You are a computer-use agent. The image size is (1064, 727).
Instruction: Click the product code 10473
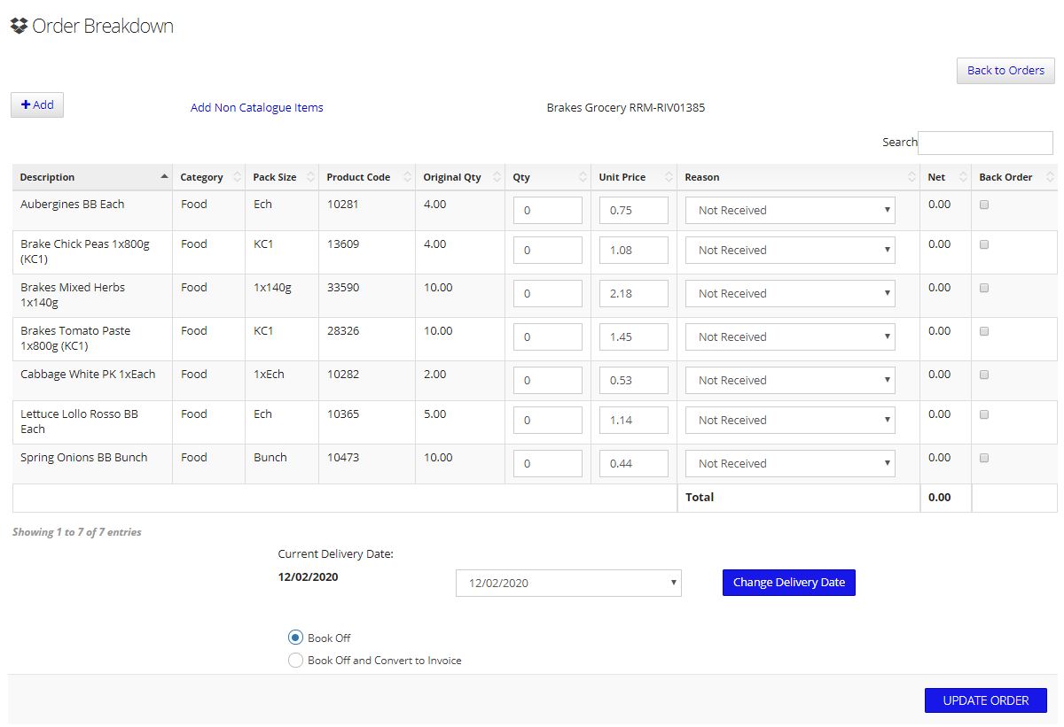[x=343, y=458]
